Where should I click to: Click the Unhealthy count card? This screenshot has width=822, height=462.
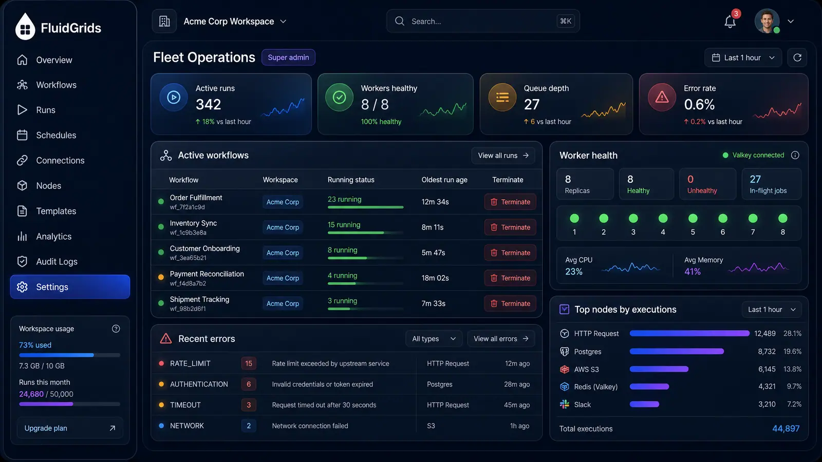(707, 184)
